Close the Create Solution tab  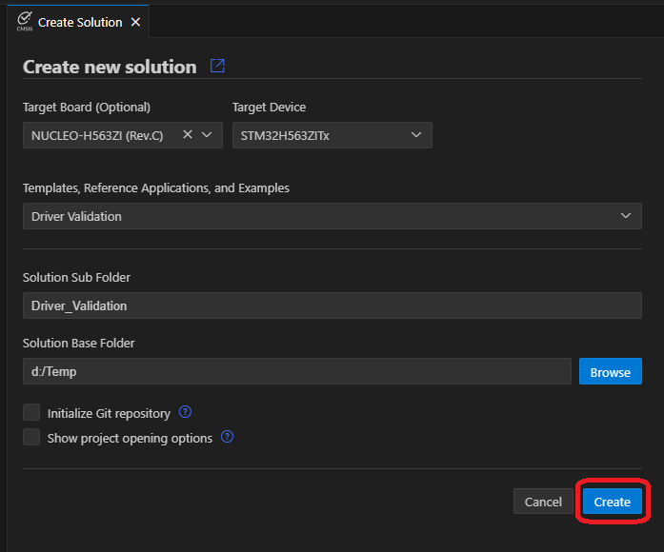[135, 22]
